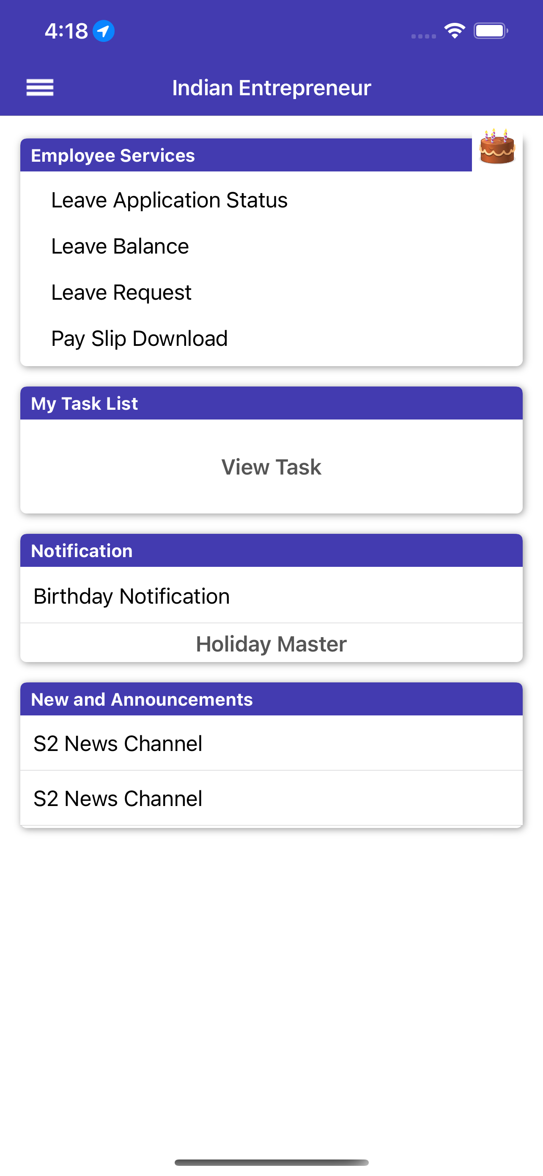Viewport: 543px width, 1176px height.
Task: Open Leave Application Status
Action: tap(169, 200)
